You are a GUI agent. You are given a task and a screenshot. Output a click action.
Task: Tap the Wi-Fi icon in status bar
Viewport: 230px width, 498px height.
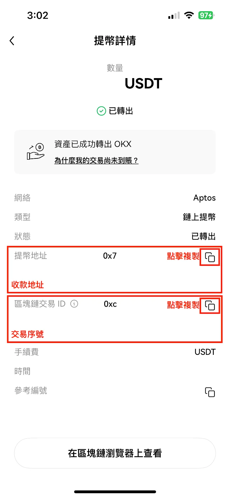click(189, 15)
